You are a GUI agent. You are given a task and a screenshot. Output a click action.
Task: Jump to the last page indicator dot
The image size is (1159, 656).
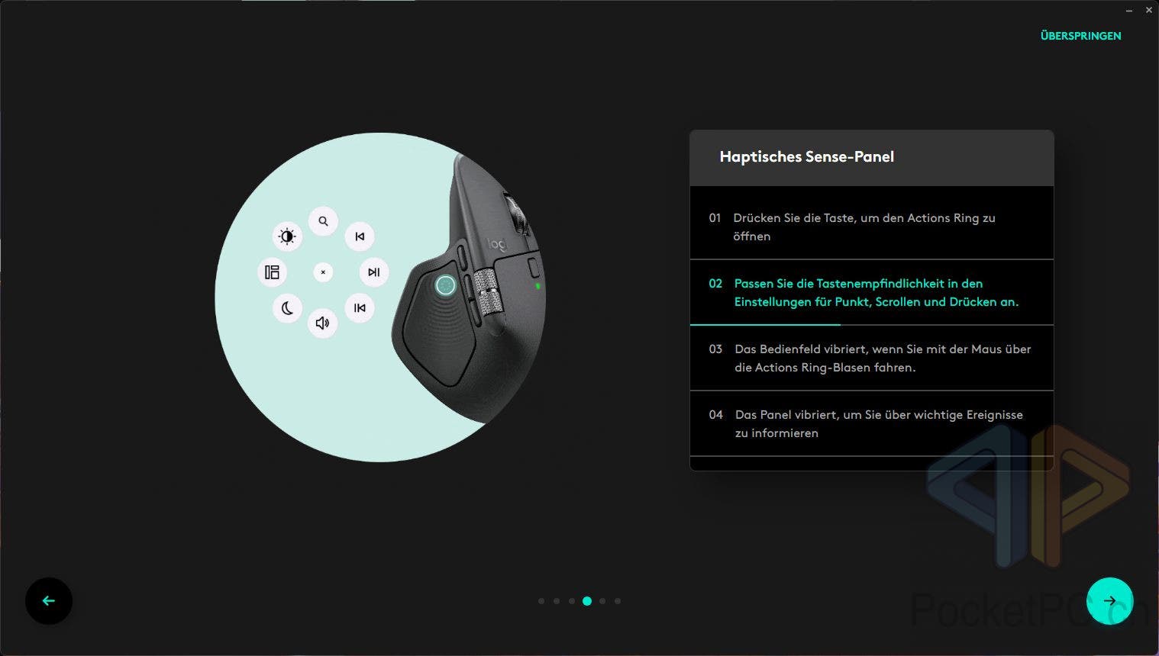618,601
